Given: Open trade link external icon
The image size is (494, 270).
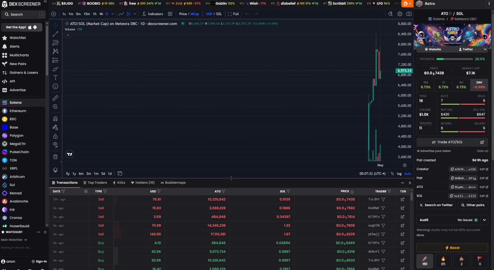Looking at the screenshot, I should tap(482, 142).
